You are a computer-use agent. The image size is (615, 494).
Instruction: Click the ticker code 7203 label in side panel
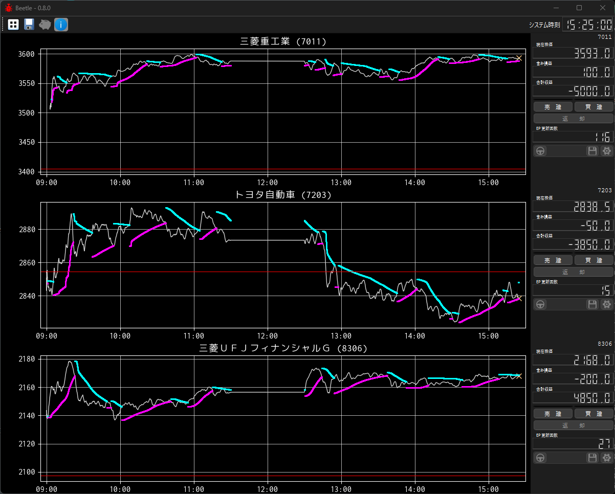(604, 190)
